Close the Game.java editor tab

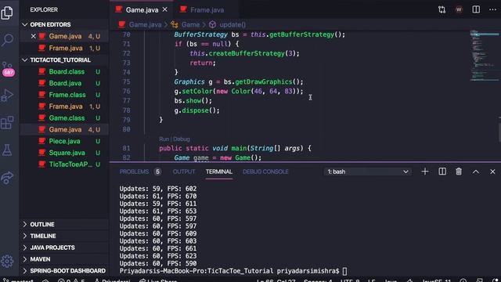click(165, 9)
